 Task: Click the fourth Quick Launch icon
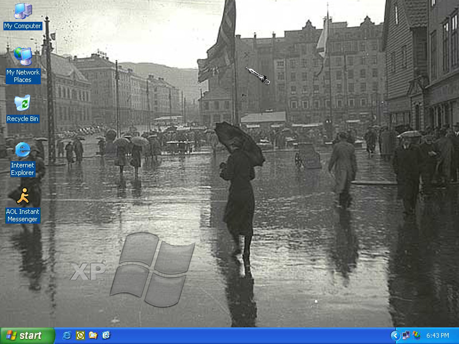tap(106, 335)
